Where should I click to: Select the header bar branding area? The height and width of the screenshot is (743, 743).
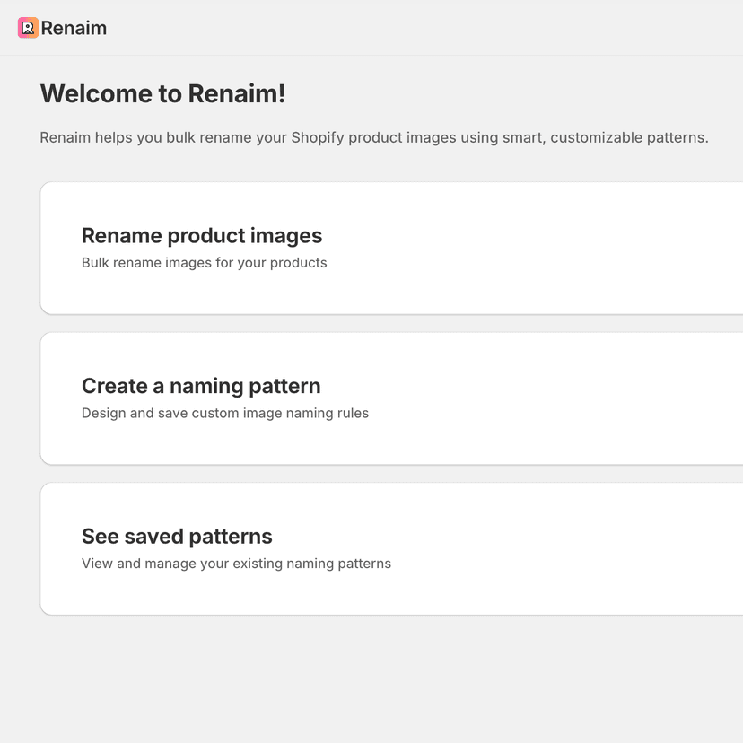(x=61, y=28)
